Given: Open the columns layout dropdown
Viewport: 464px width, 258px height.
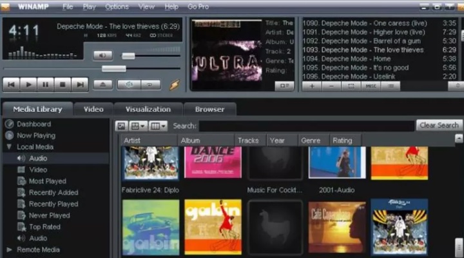Looking at the screenshot, I should point(158,126).
